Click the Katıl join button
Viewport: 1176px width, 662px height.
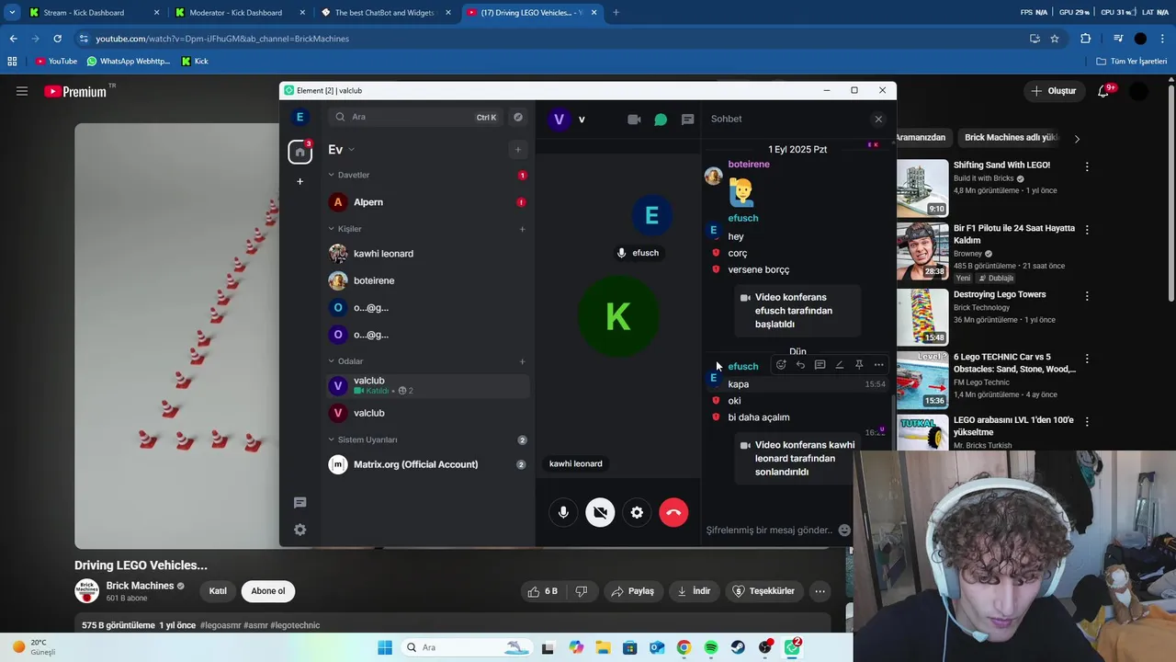click(218, 591)
